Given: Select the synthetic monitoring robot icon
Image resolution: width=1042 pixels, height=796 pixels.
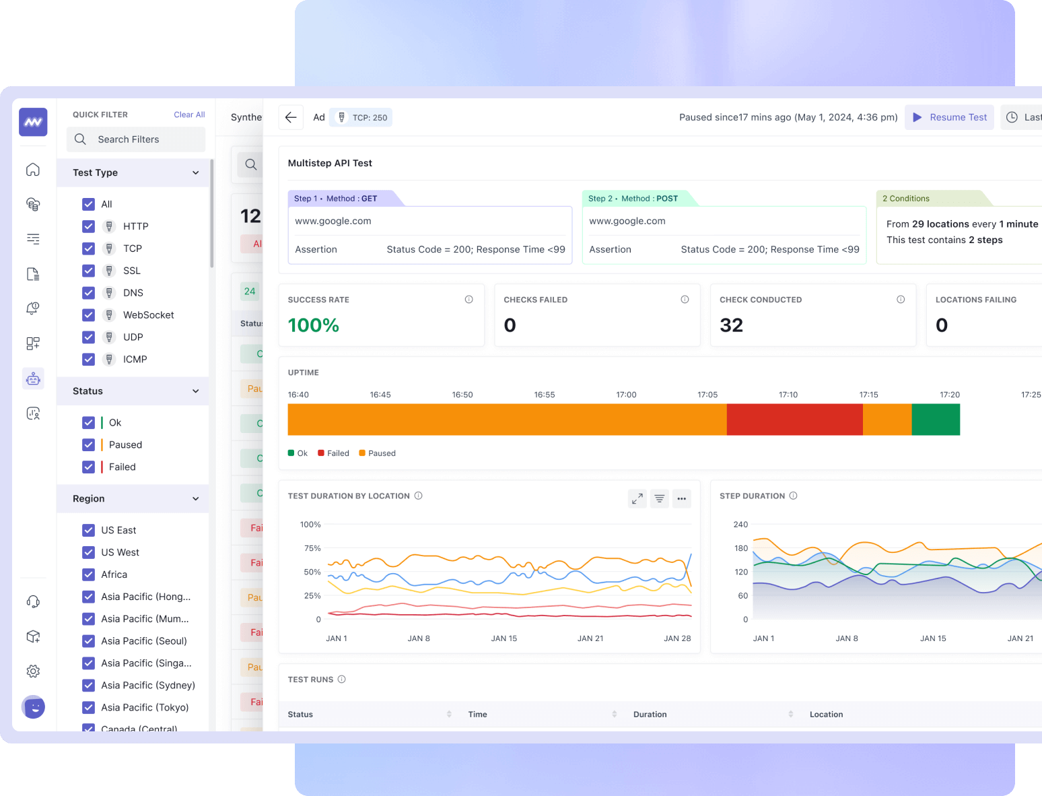Looking at the screenshot, I should click(x=33, y=379).
